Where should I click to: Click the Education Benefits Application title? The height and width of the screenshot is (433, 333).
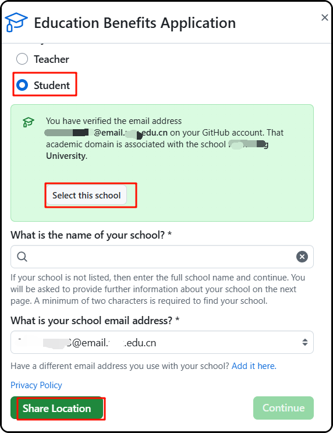coord(134,23)
